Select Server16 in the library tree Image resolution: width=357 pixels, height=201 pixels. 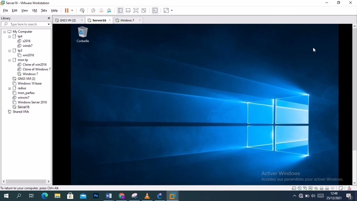tap(21, 107)
